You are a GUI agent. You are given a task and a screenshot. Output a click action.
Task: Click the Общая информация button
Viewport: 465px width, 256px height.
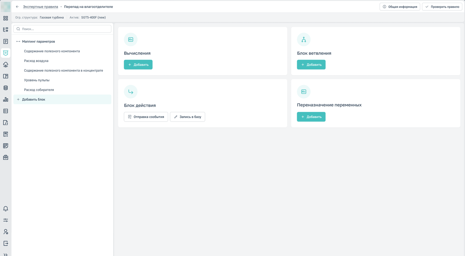coord(400,7)
